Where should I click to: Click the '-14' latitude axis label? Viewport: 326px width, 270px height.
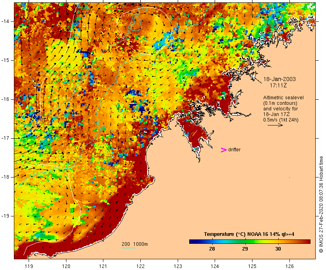pos(5,21)
